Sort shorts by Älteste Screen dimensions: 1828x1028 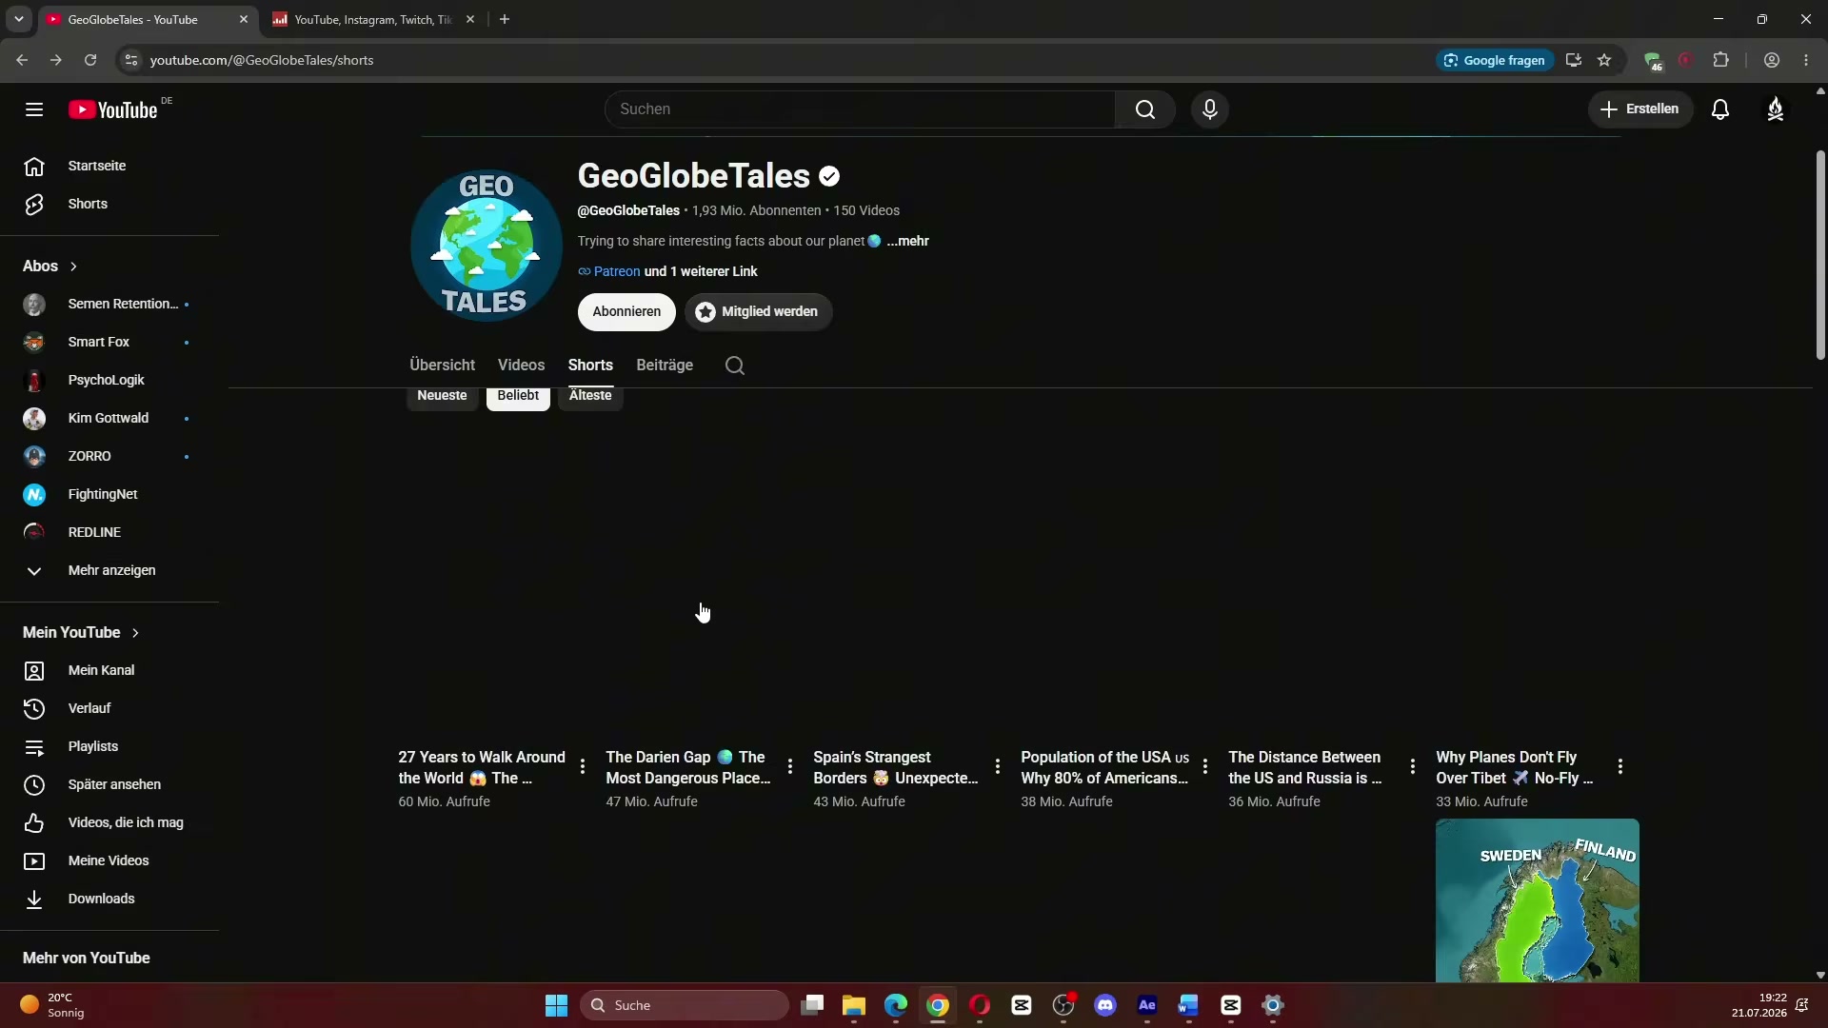590,396
